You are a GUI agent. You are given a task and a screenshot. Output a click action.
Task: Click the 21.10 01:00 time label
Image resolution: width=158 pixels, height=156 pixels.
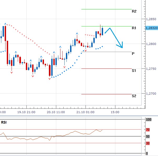point(86,112)
